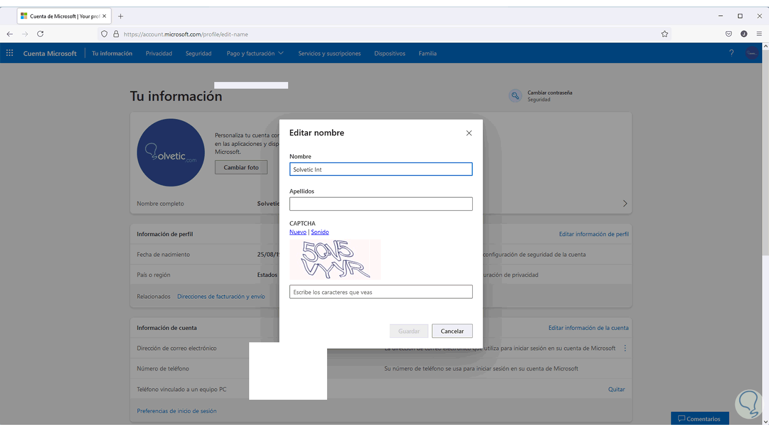This screenshot has height=431, width=769.
Task: Click the Dirección de correo electrónico label
Action: tap(176, 348)
